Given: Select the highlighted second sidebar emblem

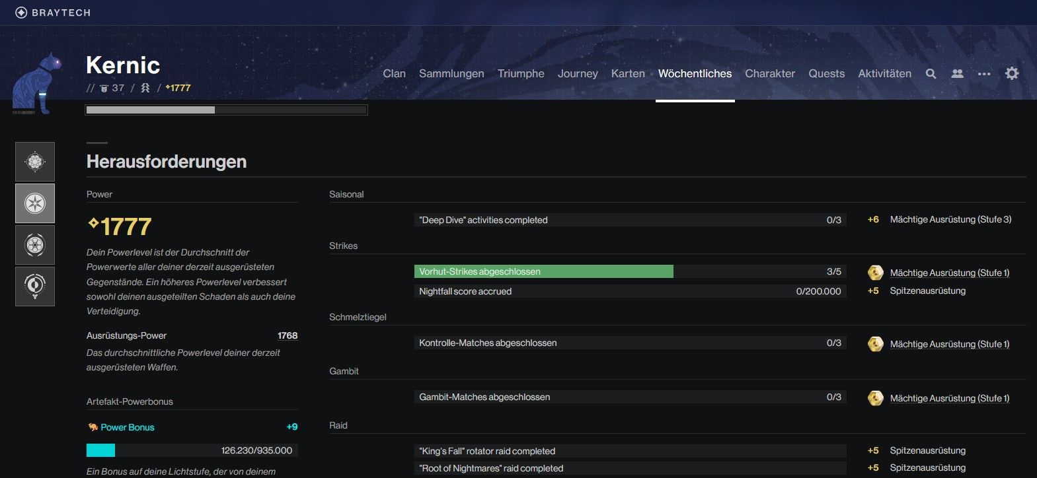Looking at the screenshot, I should 35,203.
